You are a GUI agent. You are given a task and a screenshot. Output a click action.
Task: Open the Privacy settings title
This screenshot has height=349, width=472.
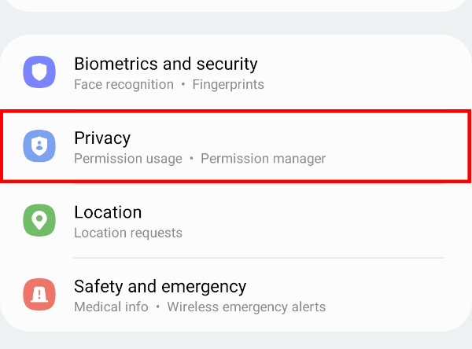pyautogui.click(x=102, y=138)
